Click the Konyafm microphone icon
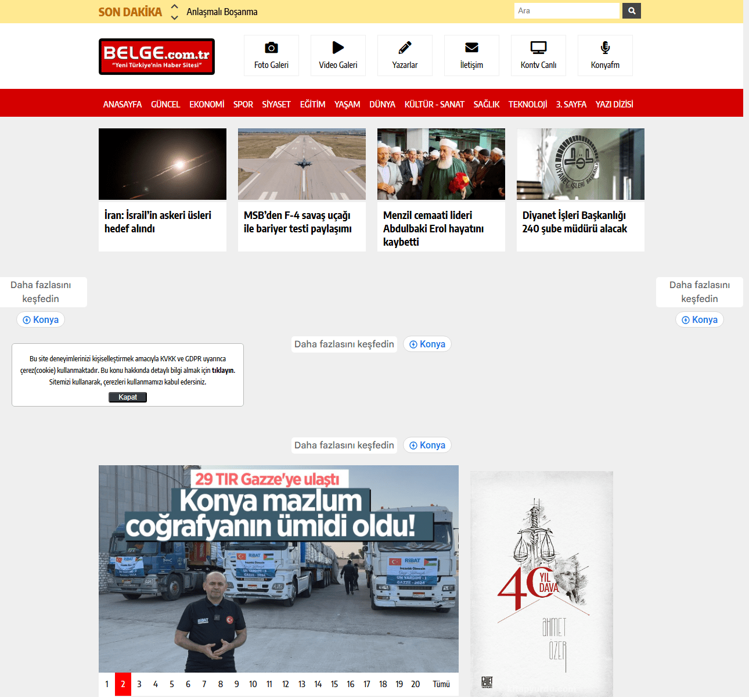 pos(605,48)
